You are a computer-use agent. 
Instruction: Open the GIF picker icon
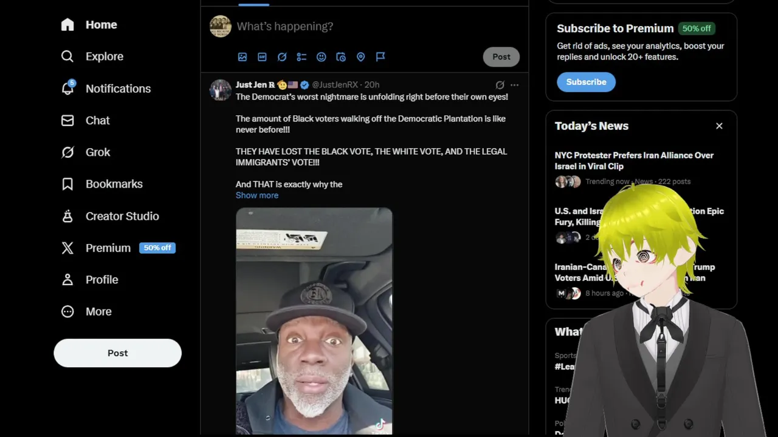click(262, 57)
